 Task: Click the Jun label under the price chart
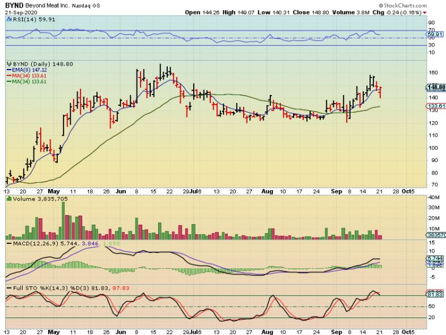tap(121, 191)
